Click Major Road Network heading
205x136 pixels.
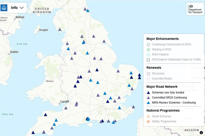point(162,87)
